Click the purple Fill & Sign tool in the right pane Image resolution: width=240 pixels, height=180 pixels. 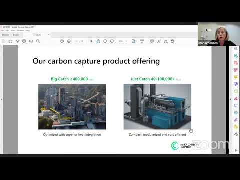[236, 120]
